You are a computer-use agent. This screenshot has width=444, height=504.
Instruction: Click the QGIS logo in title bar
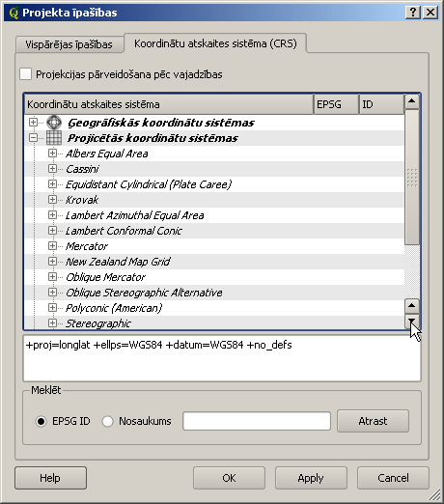coord(14,13)
